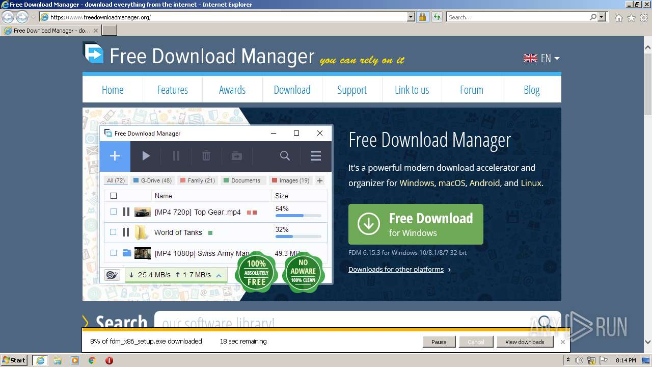Open the EN language dropdown
652x367 pixels.
(541, 58)
